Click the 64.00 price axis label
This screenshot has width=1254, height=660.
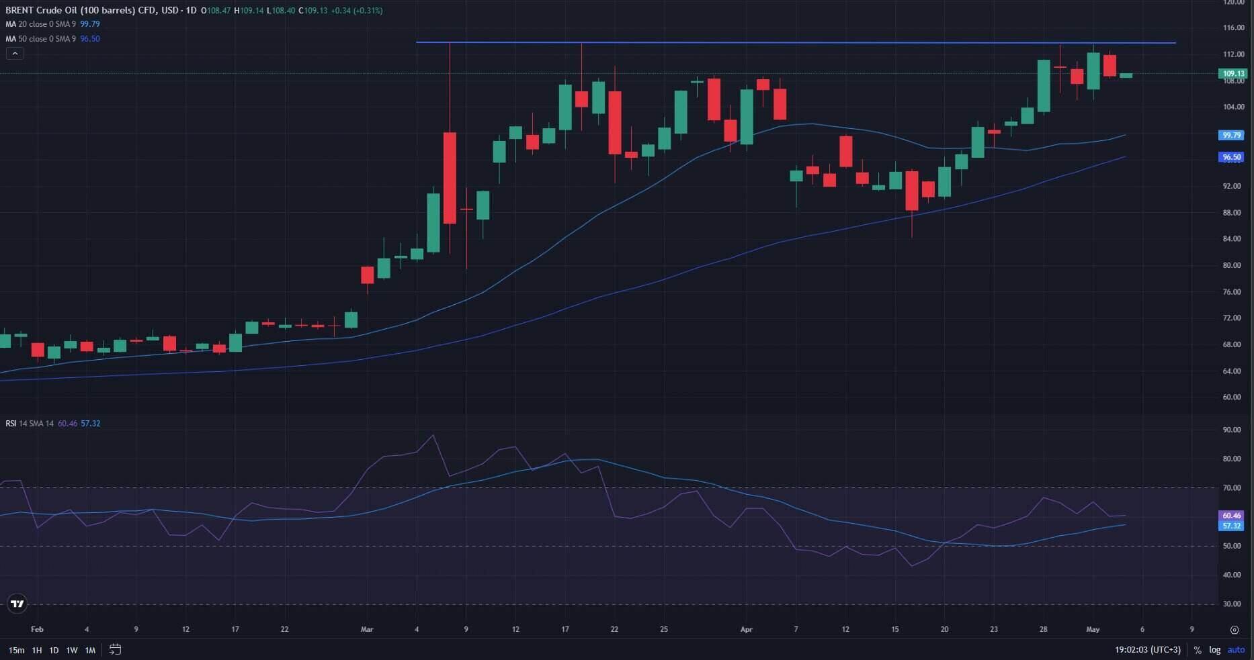coord(1232,371)
